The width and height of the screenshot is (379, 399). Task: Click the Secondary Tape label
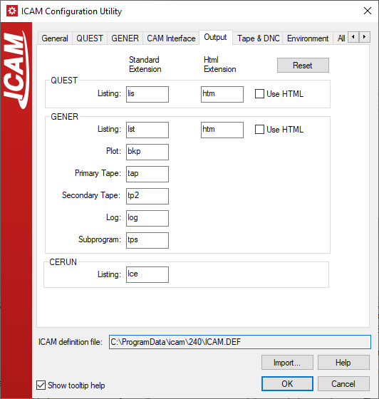pos(91,195)
